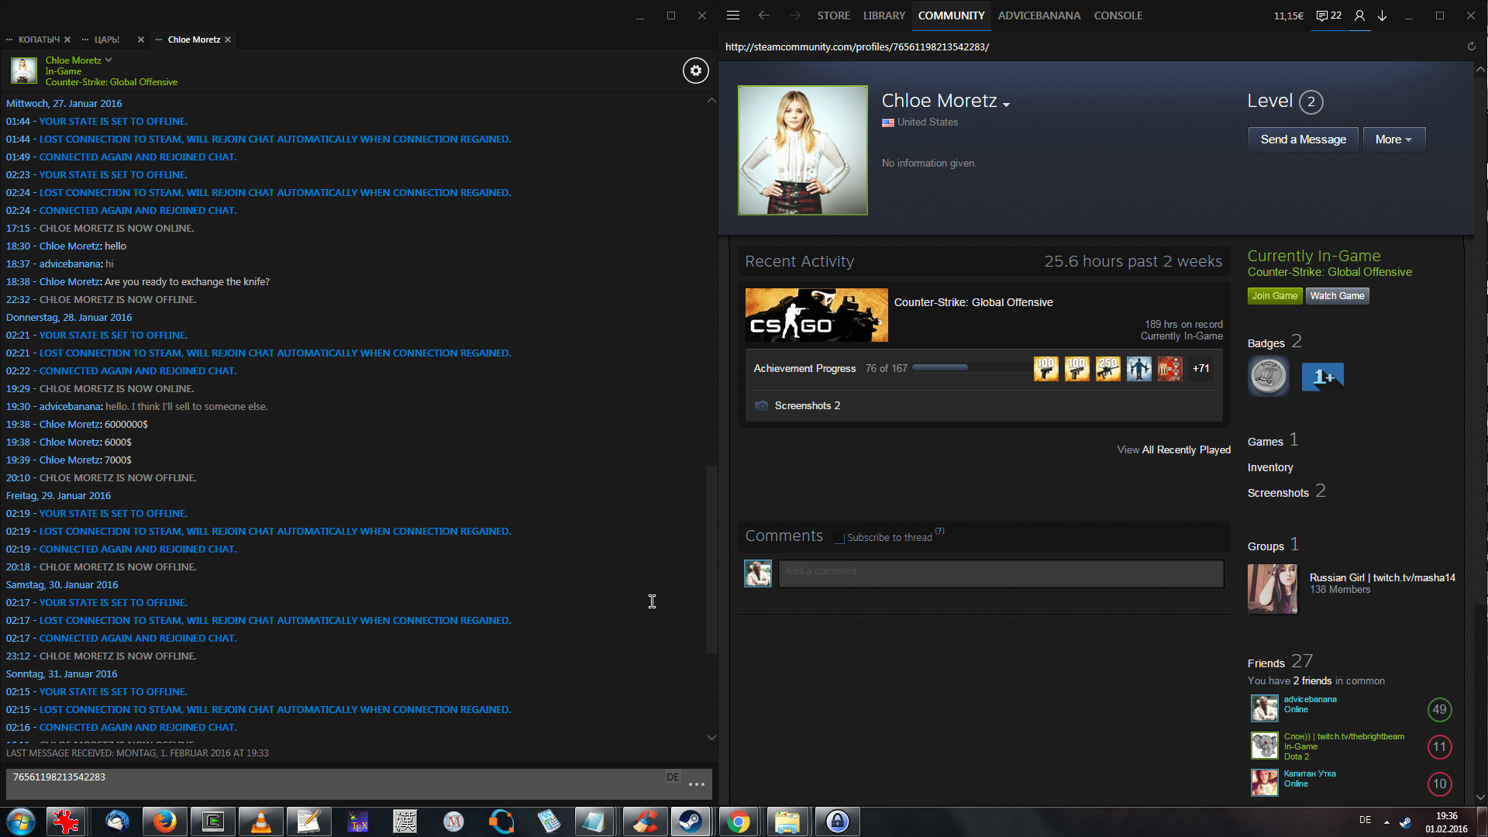Expand the Chloe Moretz chat name dropdown
The width and height of the screenshot is (1488, 837).
[x=108, y=60]
